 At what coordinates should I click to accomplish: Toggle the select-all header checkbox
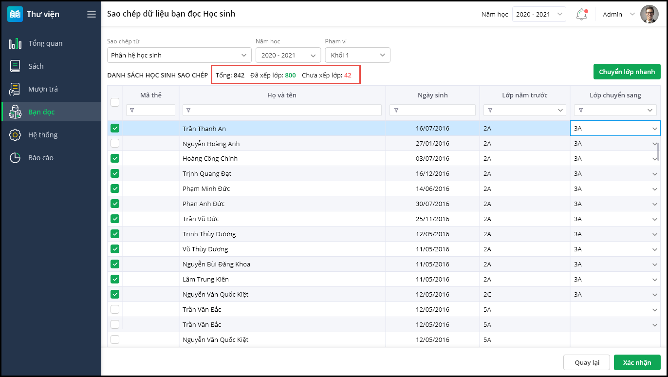click(x=115, y=102)
